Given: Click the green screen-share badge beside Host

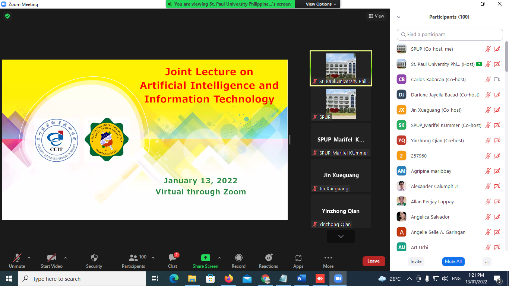Looking at the screenshot, I should [479, 64].
